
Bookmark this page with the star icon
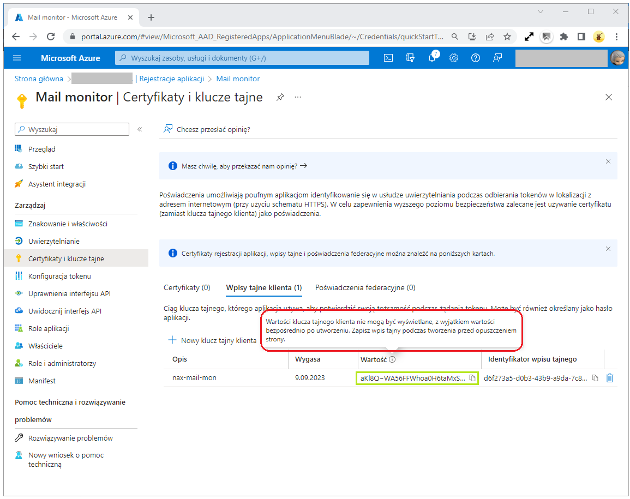tap(507, 37)
